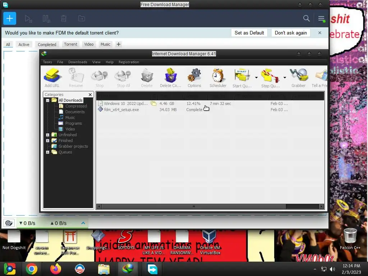The height and width of the screenshot is (276, 368).
Task: Add a new download in Free Download Manager
Action: click(x=10, y=18)
